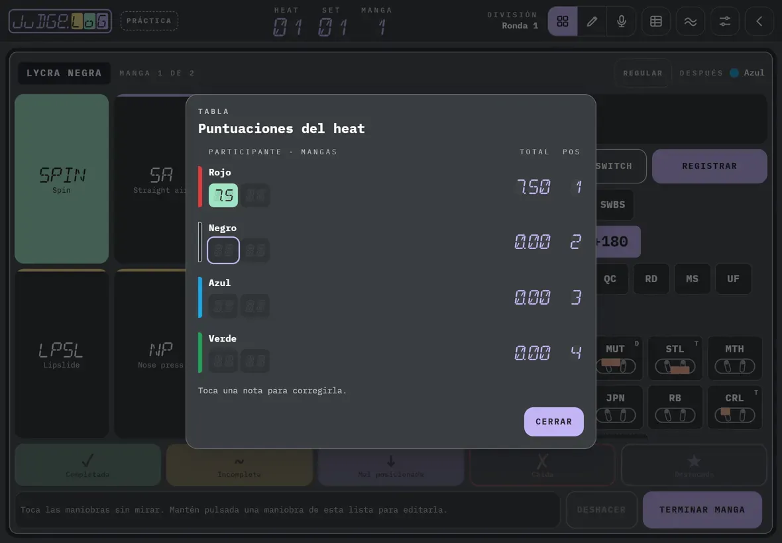This screenshot has width=782, height=543.
Task: Click the wave icon in top toolbar
Action: pyautogui.click(x=691, y=21)
